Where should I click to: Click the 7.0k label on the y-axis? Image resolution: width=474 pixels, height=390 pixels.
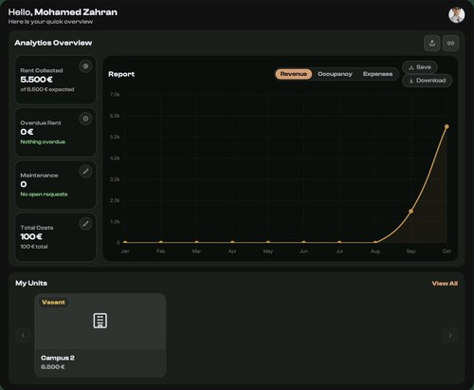(x=115, y=95)
